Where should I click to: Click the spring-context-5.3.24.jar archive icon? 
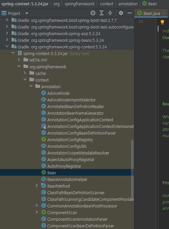point(20,53)
